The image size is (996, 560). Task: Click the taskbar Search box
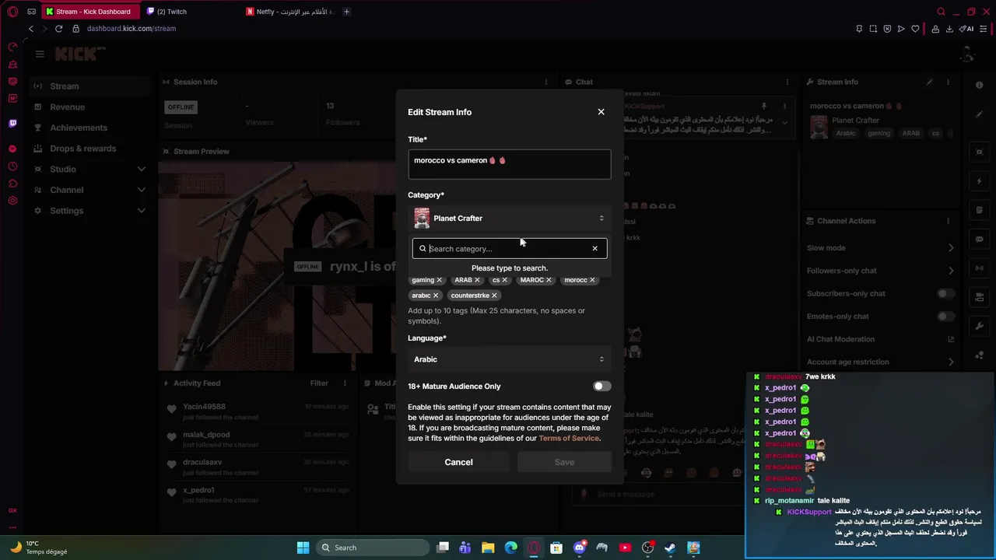pyautogui.click(x=373, y=548)
